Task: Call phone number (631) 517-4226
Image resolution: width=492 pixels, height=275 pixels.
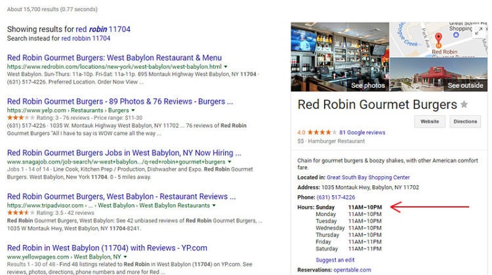Action: 336,197
